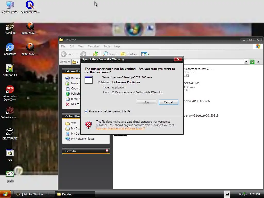Go up one folder level
Viewport: 264px width, 198px height.
(x=95, y=54)
